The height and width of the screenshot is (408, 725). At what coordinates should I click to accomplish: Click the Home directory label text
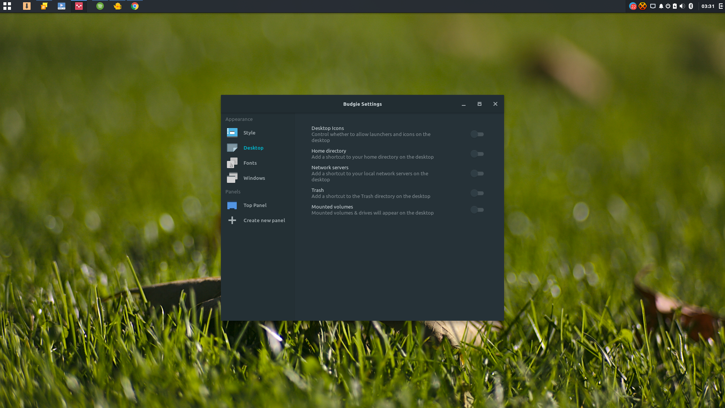pyautogui.click(x=329, y=151)
